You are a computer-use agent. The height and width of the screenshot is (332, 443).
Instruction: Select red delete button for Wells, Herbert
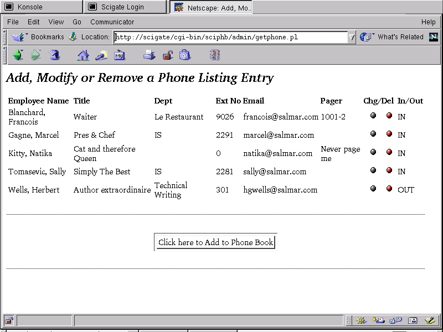pyautogui.click(x=389, y=189)
